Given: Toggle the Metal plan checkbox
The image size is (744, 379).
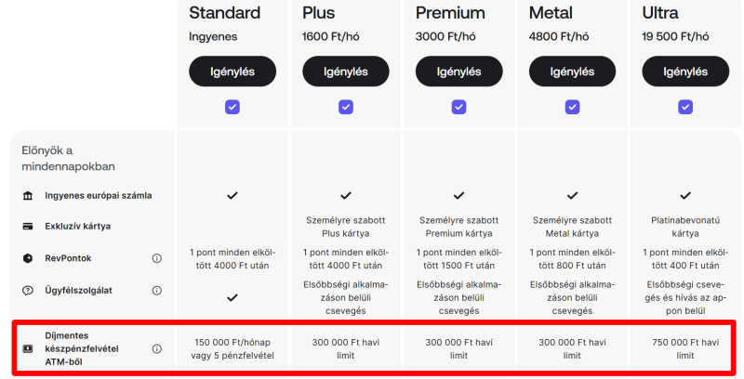Looking at the screenshot, I should [x=572, y=107].
